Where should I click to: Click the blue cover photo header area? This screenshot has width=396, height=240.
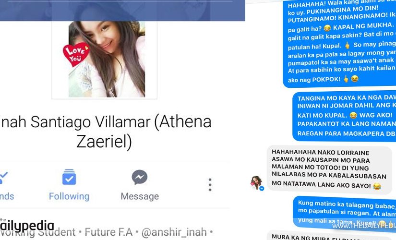tap(122, 11)
